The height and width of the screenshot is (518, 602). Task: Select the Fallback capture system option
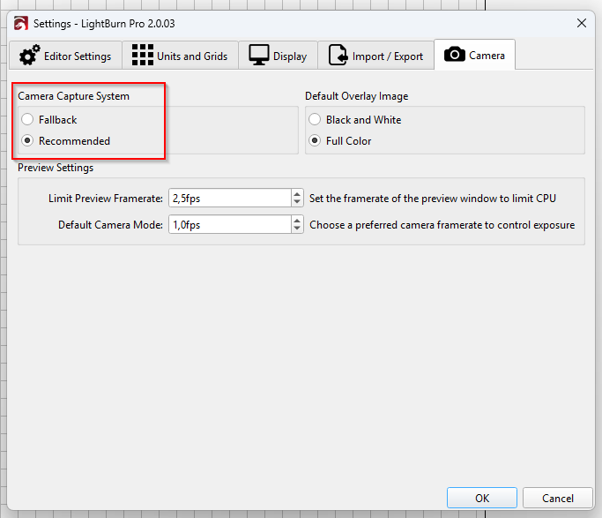[x=28, y=119]
